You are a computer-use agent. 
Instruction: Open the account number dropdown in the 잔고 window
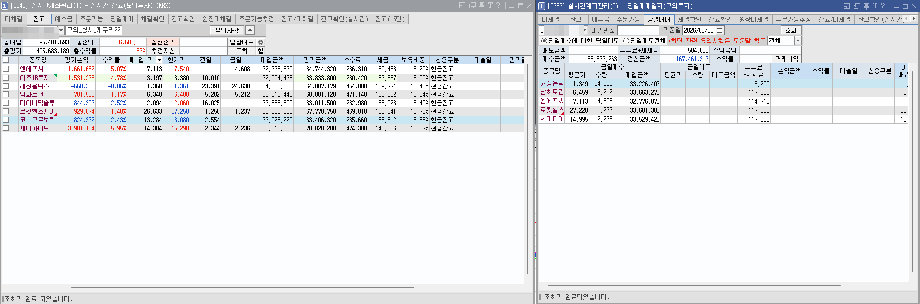click(x=61, y=30)
